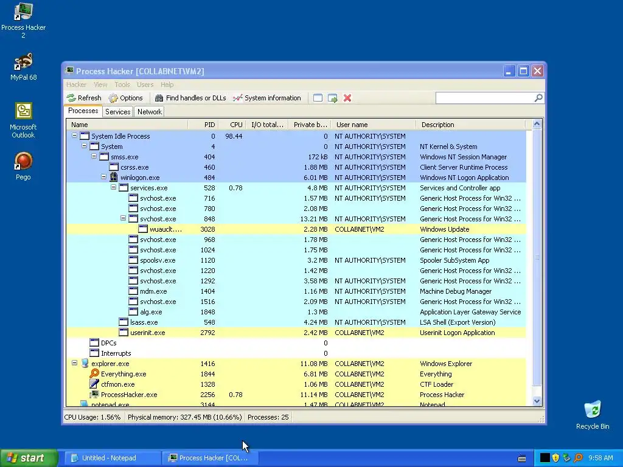The width and height of the screenshot is (623, 467).
Task: Sort by the CPU column header
Action: point(232,125)
